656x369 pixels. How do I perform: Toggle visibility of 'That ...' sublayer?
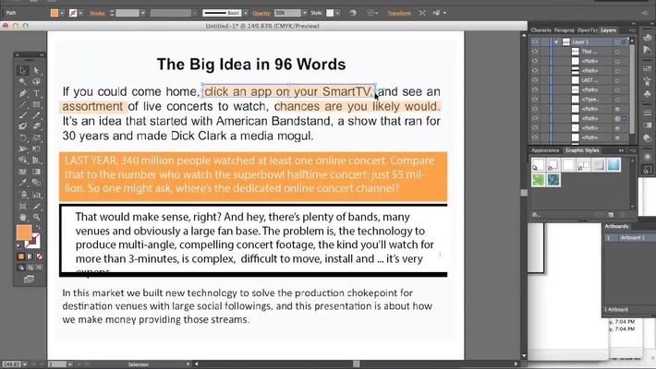tap(535, 52)
